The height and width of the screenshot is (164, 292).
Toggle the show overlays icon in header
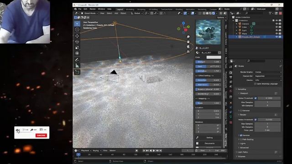pyautogui.click(x=193, y=13)
